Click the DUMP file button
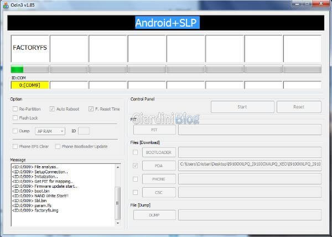The width and height of the screenshot is (332, 237). (154, 215)
